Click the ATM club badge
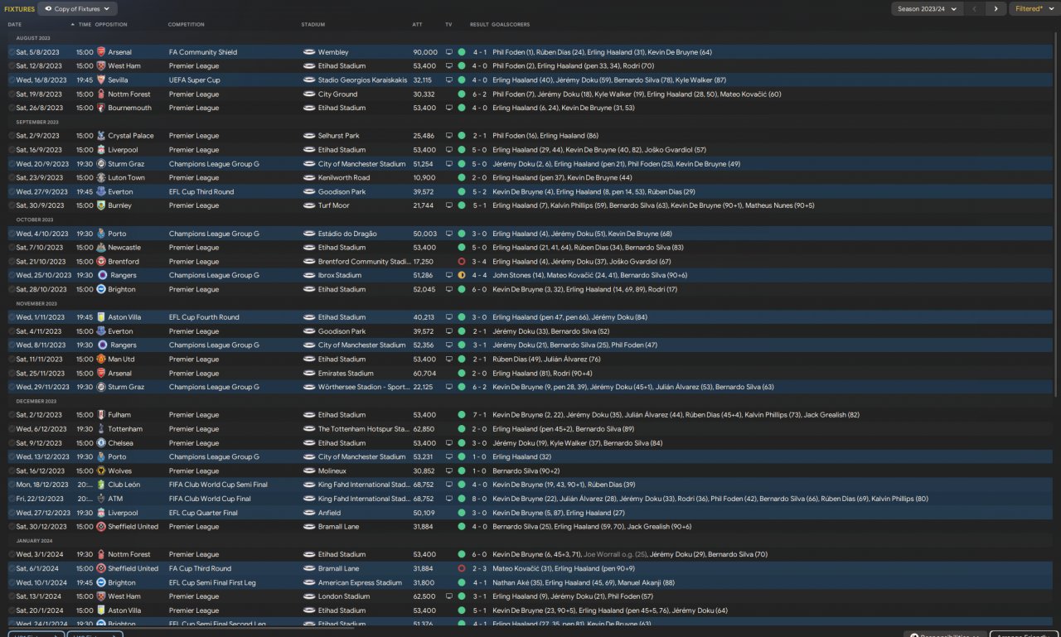This screenshot has height=637, width=1061. [102, 499]
